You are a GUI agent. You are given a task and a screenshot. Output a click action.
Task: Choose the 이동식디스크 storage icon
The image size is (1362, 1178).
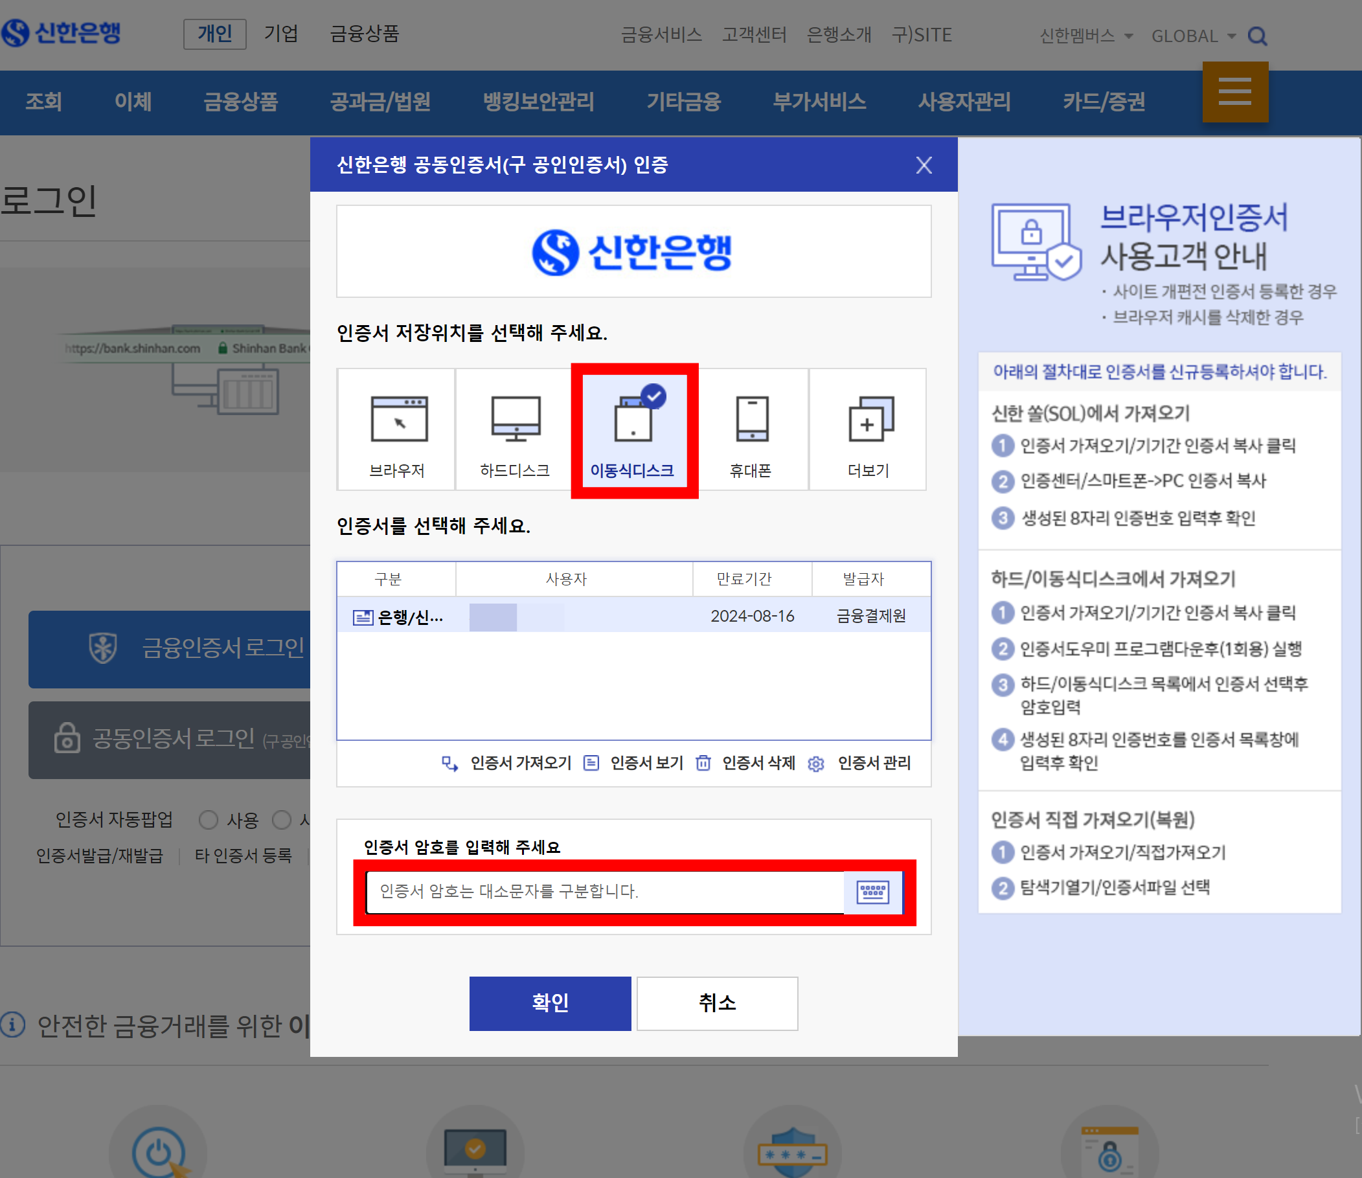pos(633,420)
